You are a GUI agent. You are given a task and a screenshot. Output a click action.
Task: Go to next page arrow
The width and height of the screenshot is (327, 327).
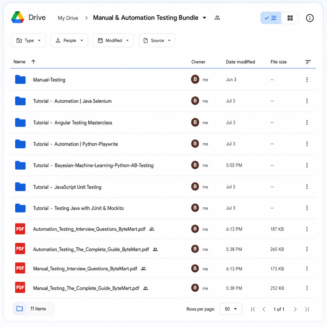(x=295, y=309)
